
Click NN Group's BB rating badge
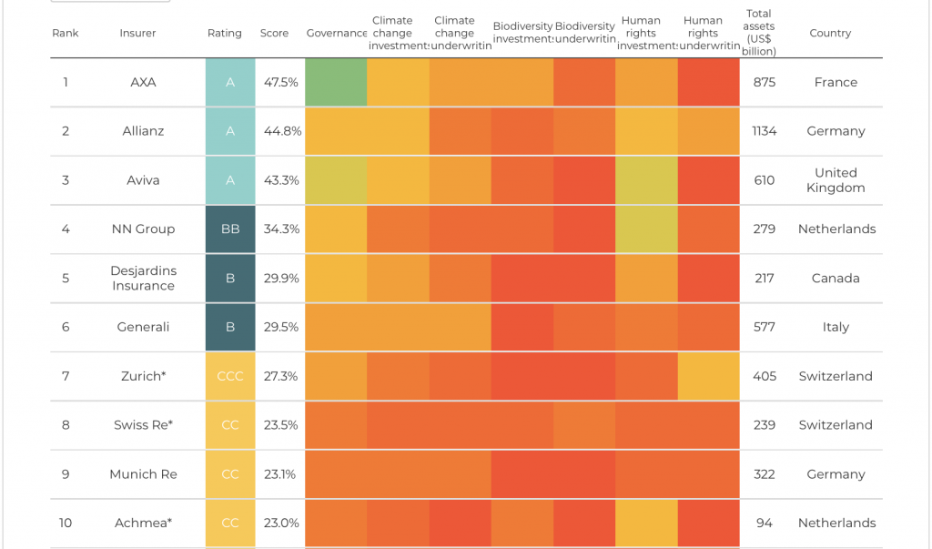[230, 229]
